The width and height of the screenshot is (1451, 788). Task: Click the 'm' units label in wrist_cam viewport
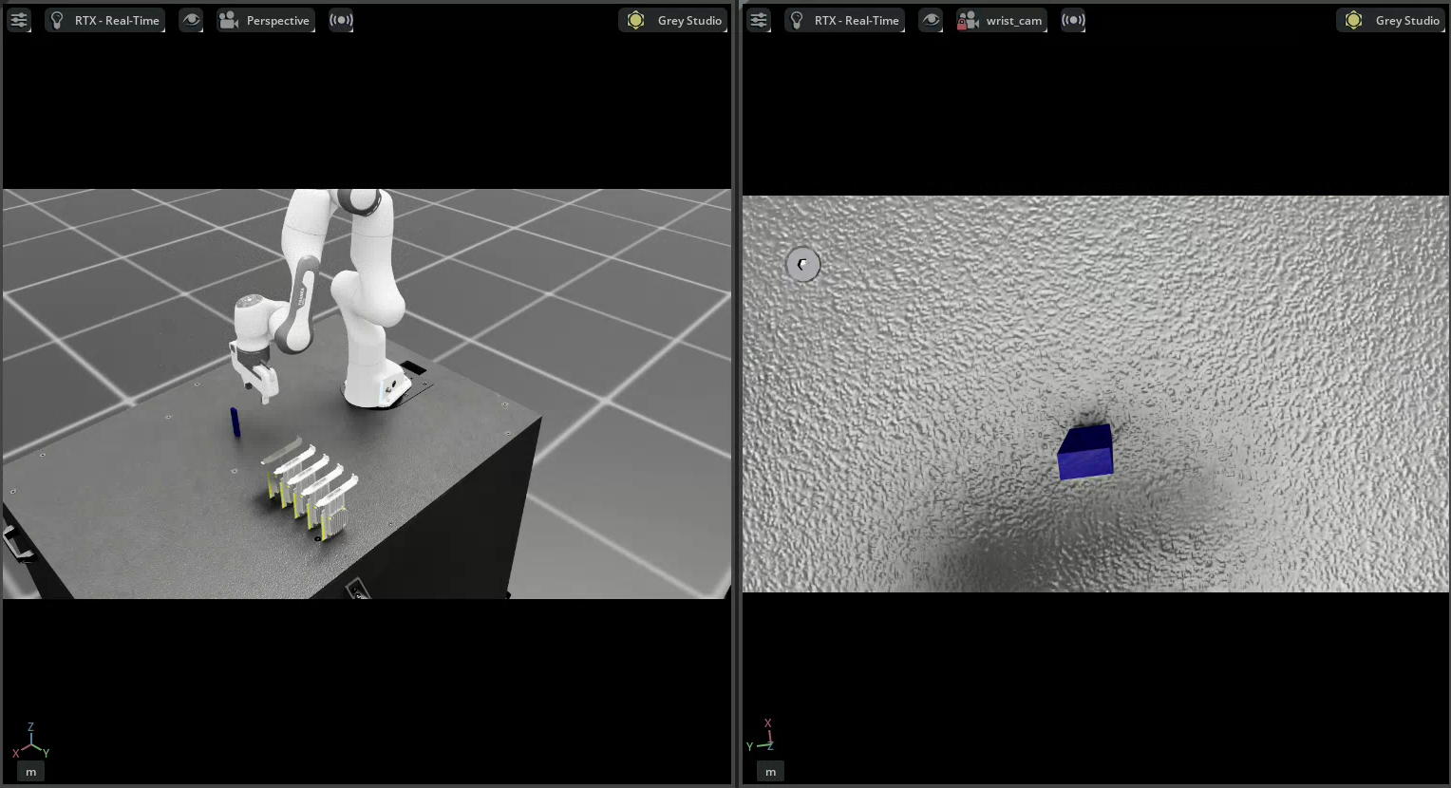click(770, 772)
